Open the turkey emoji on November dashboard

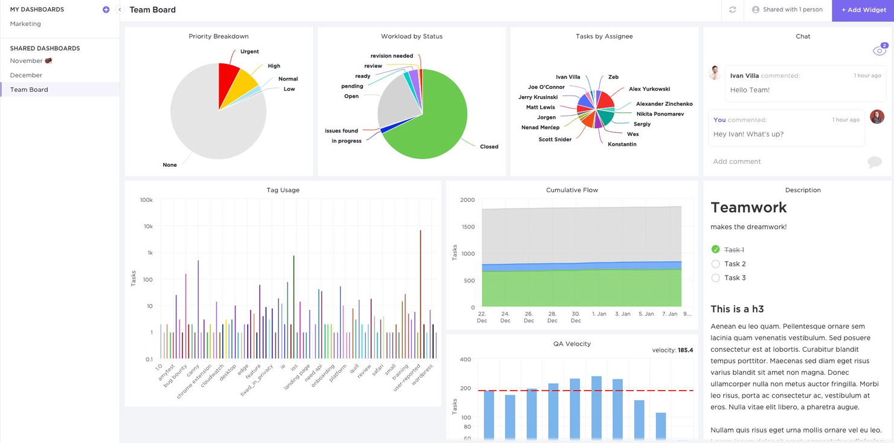tap(48, 60)
